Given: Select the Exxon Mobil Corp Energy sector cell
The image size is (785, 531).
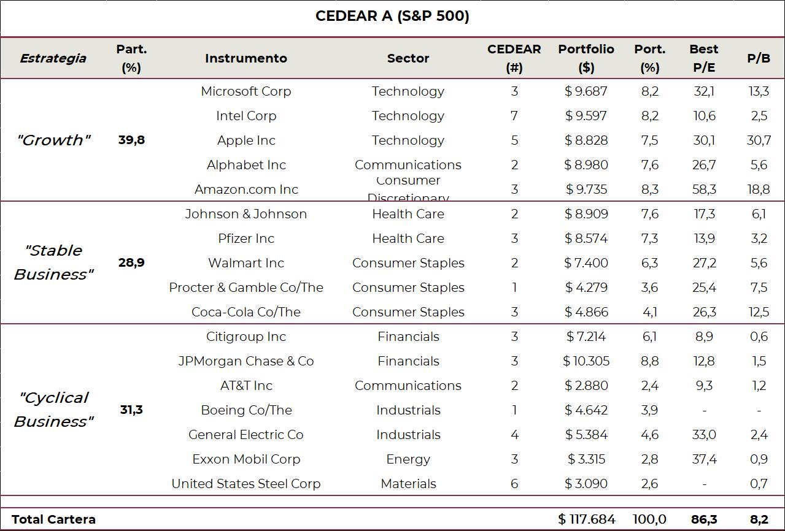Looking at the screenshot, I should click(408, 459).
